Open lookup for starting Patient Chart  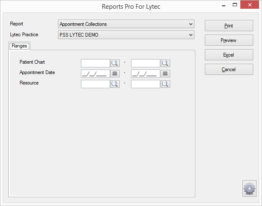[115, 63]
